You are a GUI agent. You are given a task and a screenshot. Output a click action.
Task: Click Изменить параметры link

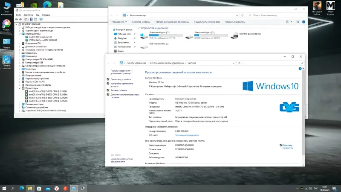[x=287, y=146]
